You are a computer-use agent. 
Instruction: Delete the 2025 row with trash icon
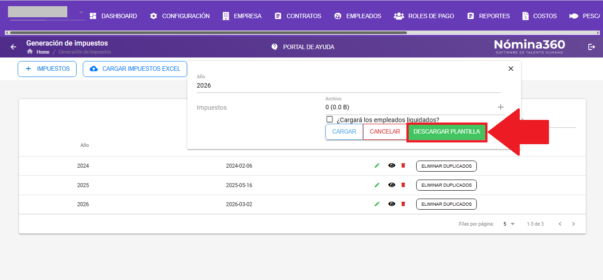(x=403, y=185)
